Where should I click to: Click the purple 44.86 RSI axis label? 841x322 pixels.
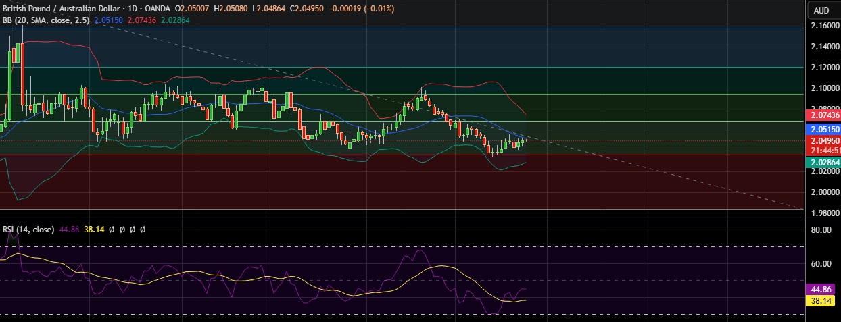click(x=821, y=289)
